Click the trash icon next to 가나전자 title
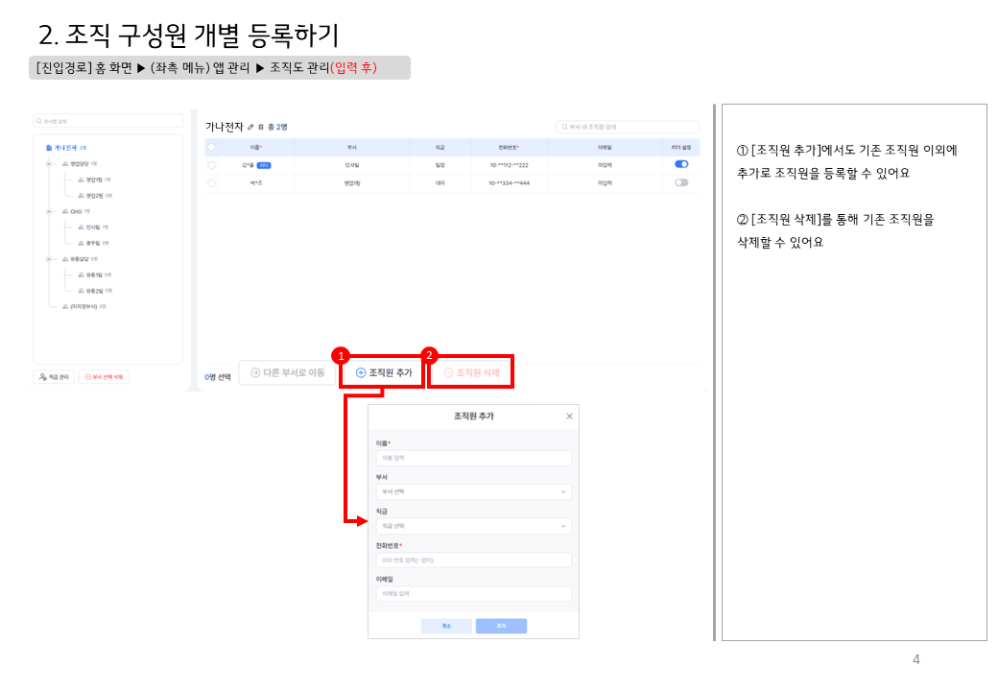 tap(260, 127)
